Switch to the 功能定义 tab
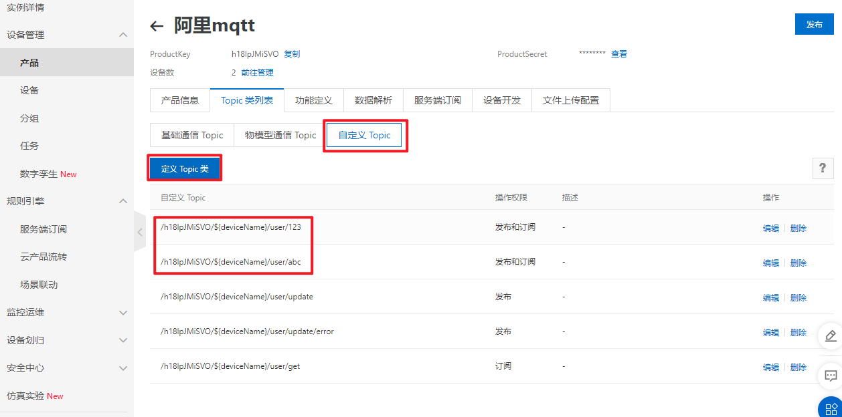Viewport: 842px width, 417px height. (314, 100)
